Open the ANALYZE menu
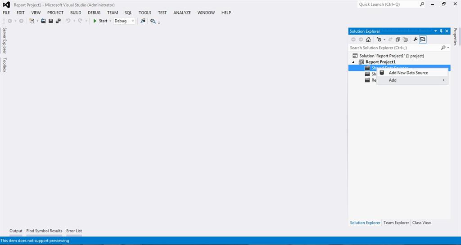Screen dimensions: 461x245 click(182, 13)
